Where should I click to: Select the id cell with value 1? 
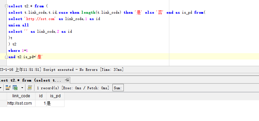click(x=41, y=103)
